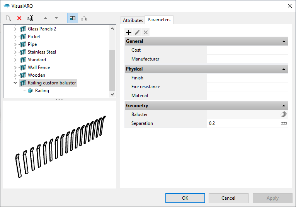Collapse the General section
The image size is (296, 207).
284,41
